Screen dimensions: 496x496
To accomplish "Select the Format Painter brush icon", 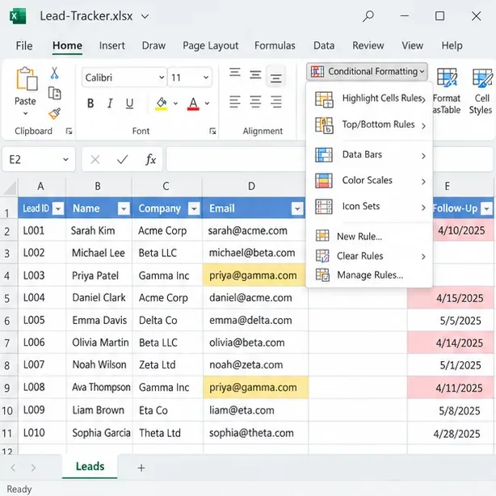I will tap(54, 114).
